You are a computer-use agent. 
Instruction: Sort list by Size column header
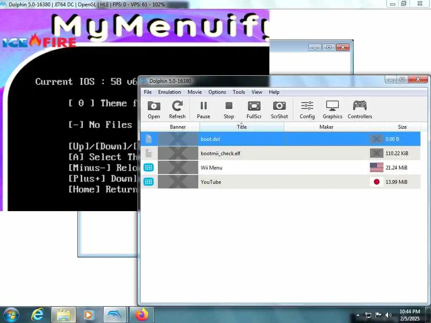(x=402, y=127)
